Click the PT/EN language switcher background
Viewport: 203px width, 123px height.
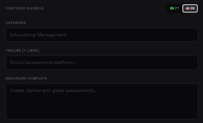[x=182, y=8]
